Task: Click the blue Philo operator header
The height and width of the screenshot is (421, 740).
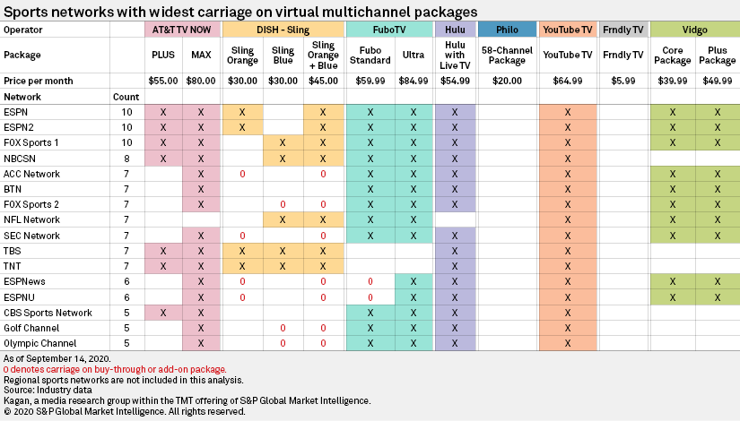Action: pos(507,30)
